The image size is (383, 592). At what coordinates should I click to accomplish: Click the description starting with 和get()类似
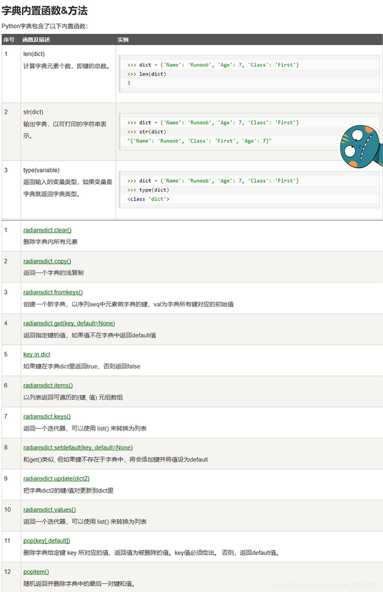pos(116,460)
